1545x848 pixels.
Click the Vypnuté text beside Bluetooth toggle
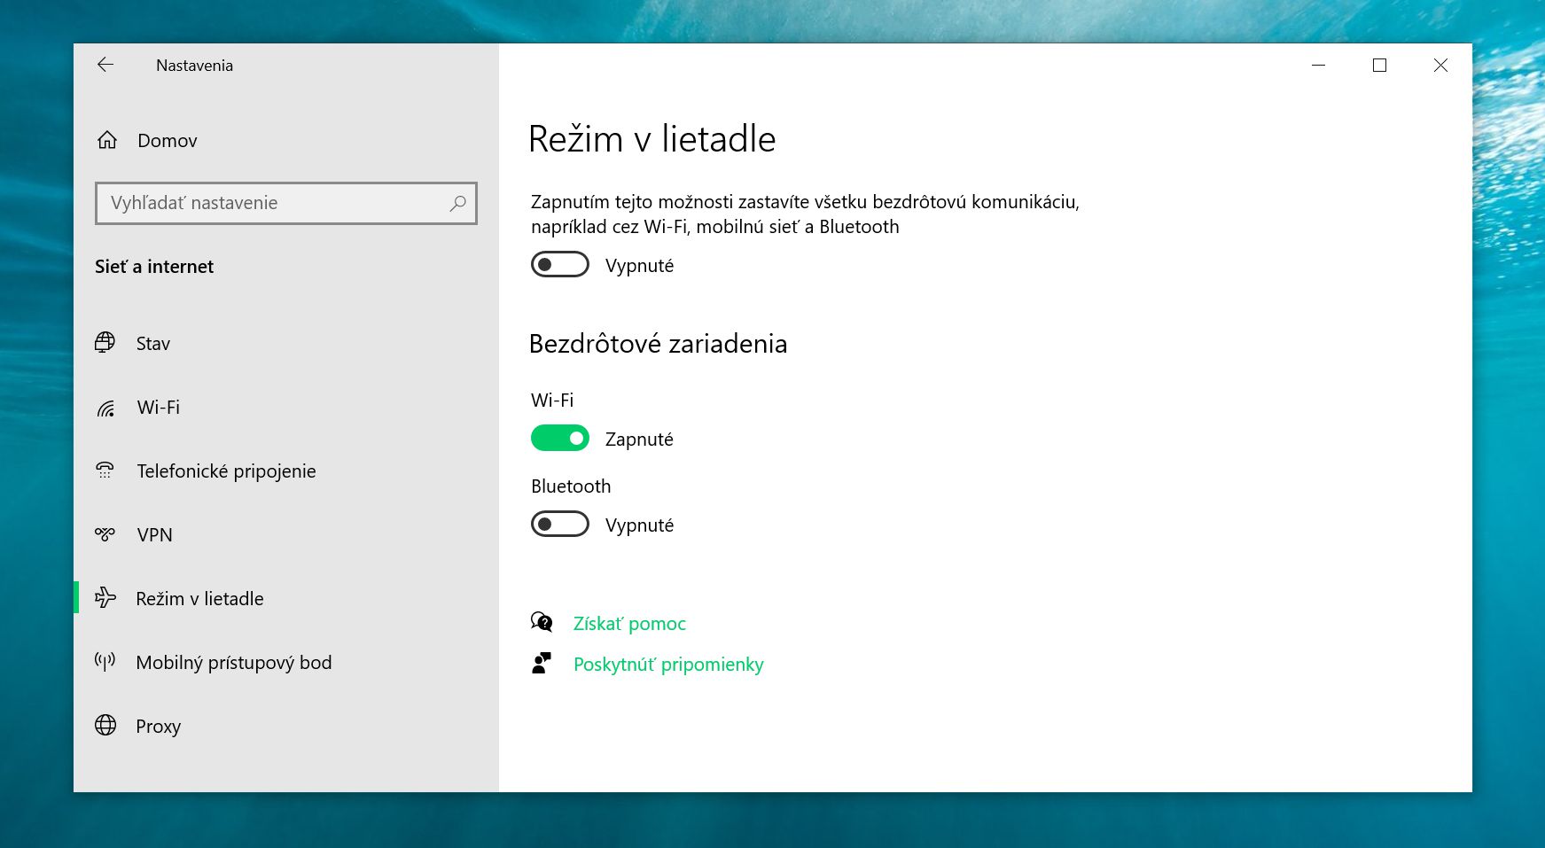pyautogui.click(x=639, y=525)
